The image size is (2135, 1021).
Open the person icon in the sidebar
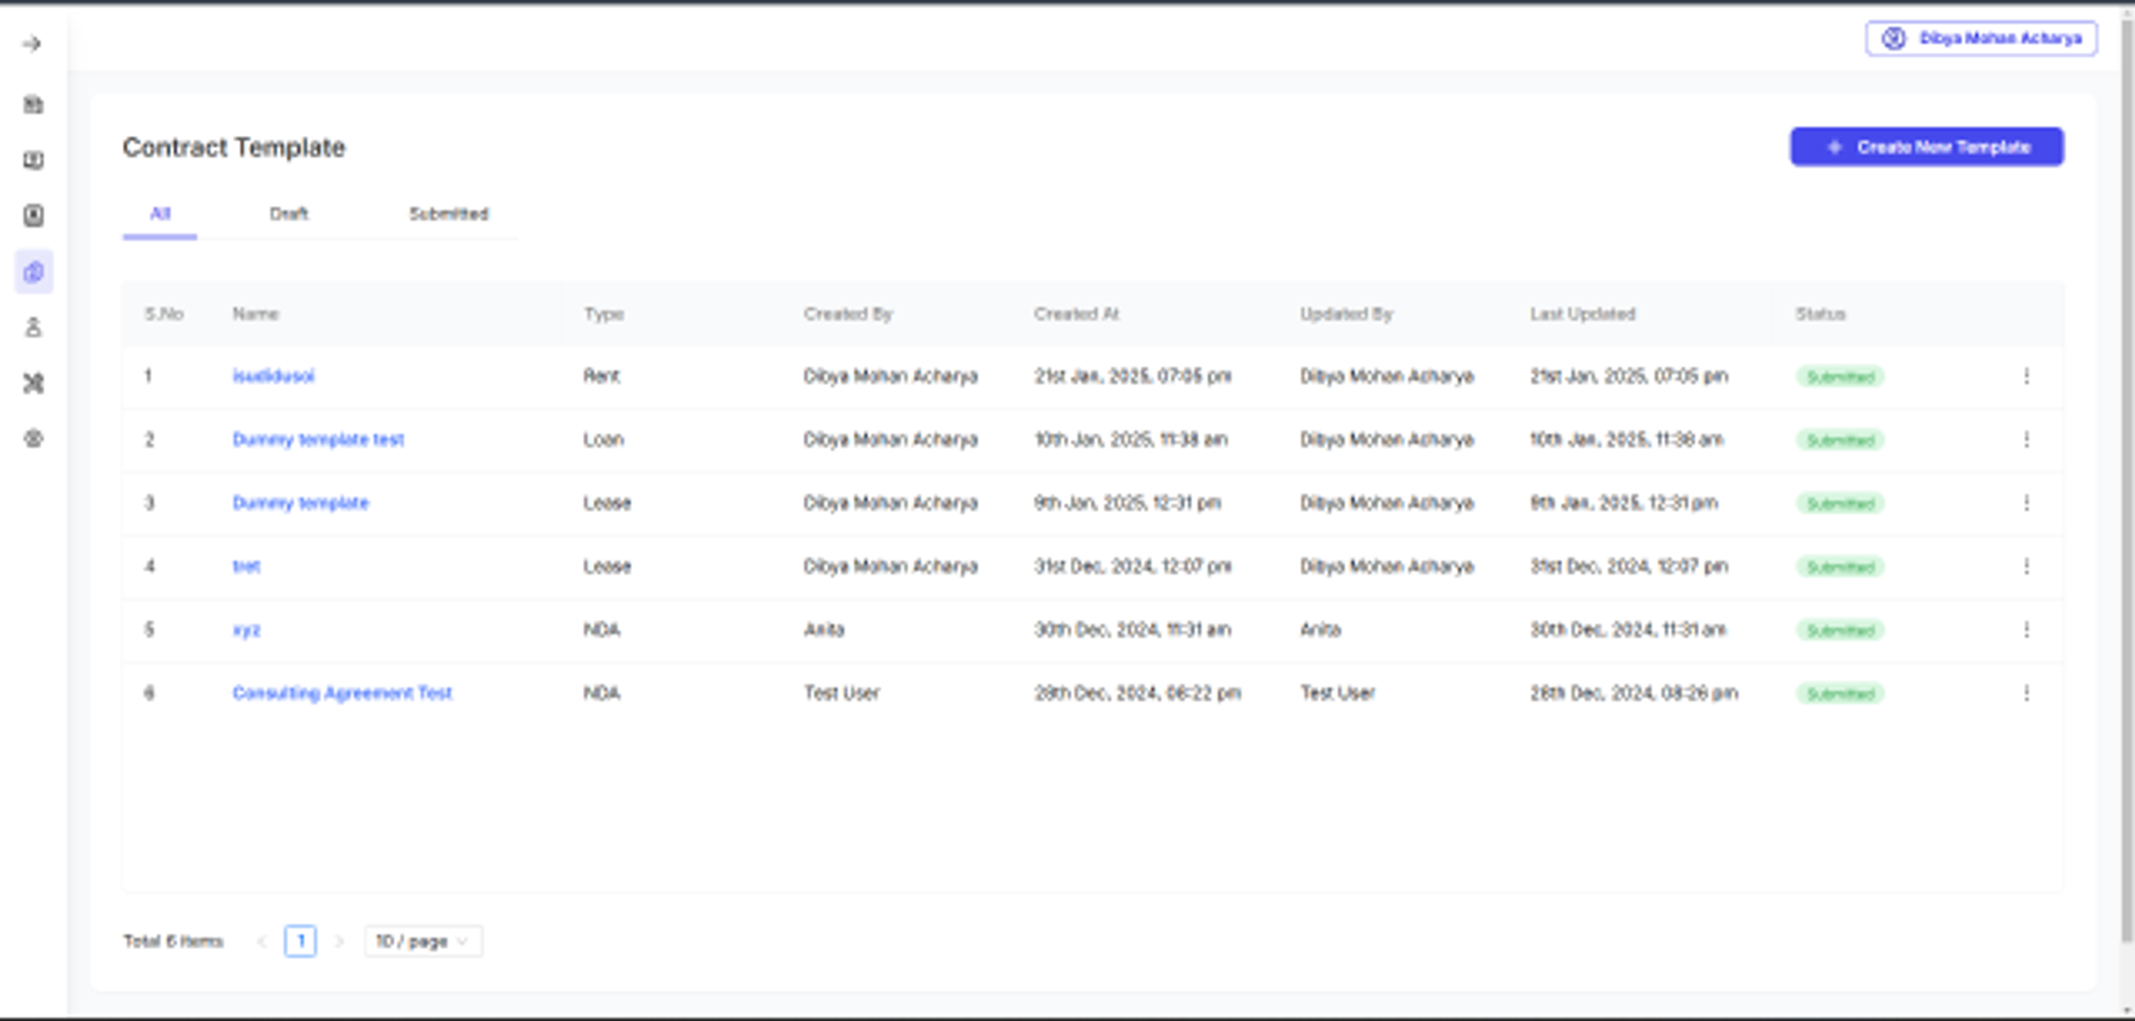coord(33,328)
